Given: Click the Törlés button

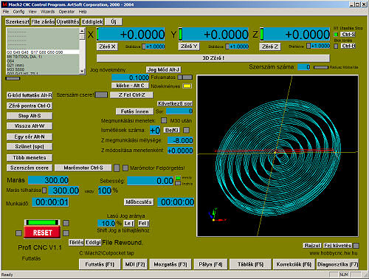Looking at the screenshot, I should pyautogui.click(x=76, y=242).
